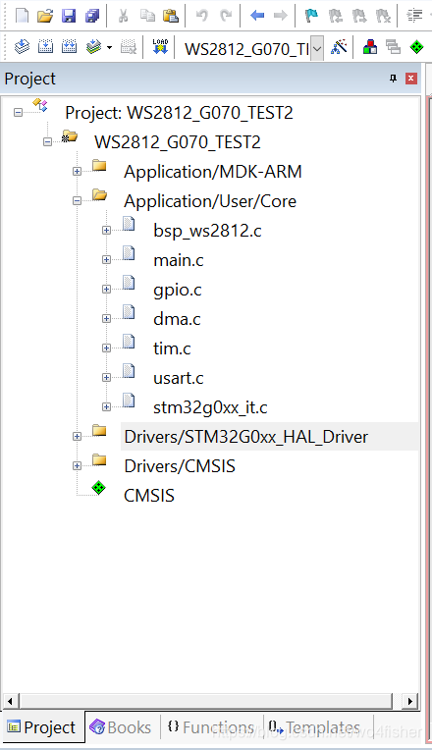Screen dimensions: 432x750
Task: Click the horizontal scrollbar thumb
Action: coord(206,701)
